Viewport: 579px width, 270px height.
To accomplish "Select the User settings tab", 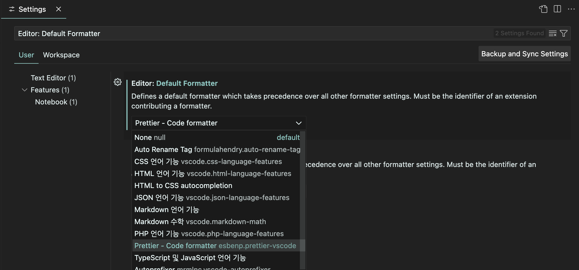I will [x=26, y=55].
